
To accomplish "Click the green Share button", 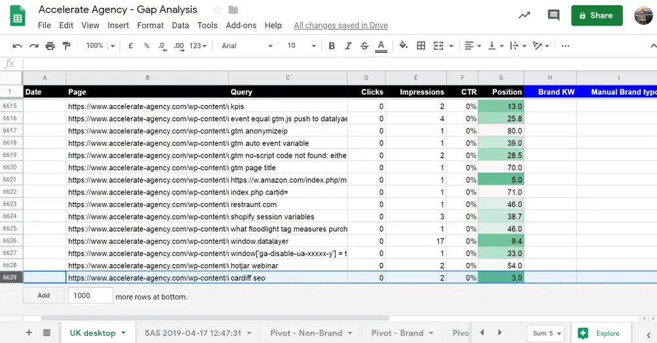I will click(x=597, y=16).
